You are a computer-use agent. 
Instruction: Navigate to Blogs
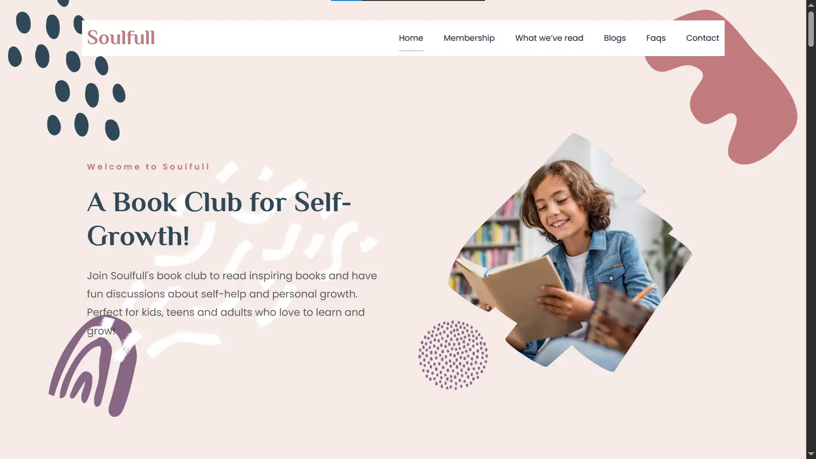(615, 38)
